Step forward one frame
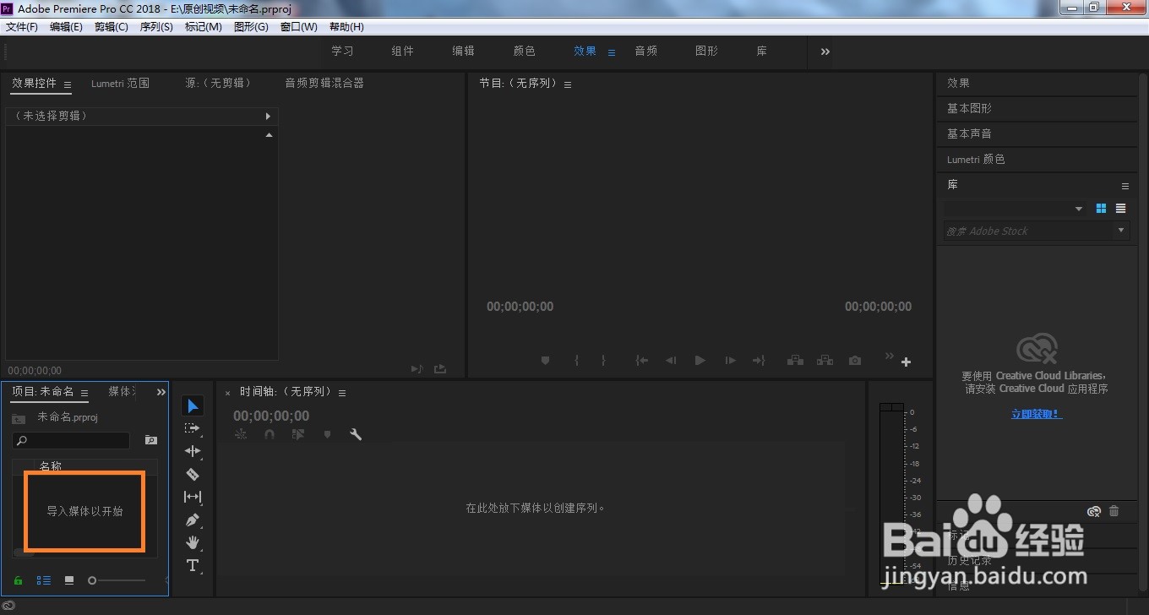 730,361
